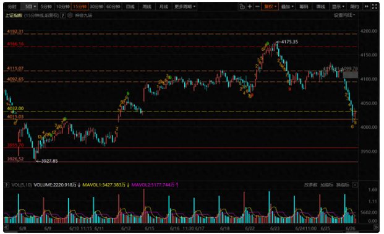
Task: Click the 3926.52 price level label
Action: [15, 159]
